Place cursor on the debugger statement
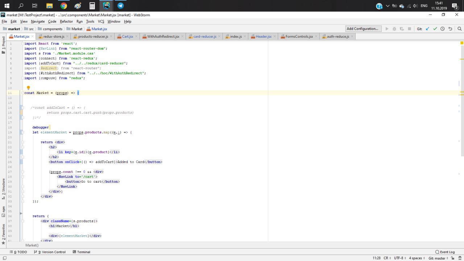 (41, 127)
